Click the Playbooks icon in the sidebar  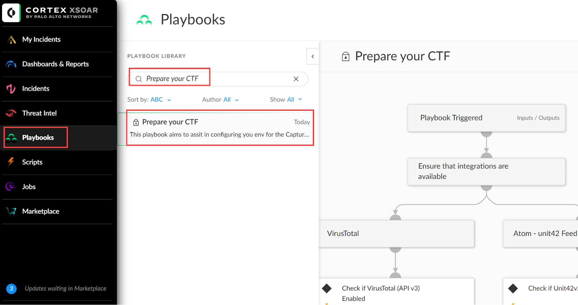[x=11, y=138]
